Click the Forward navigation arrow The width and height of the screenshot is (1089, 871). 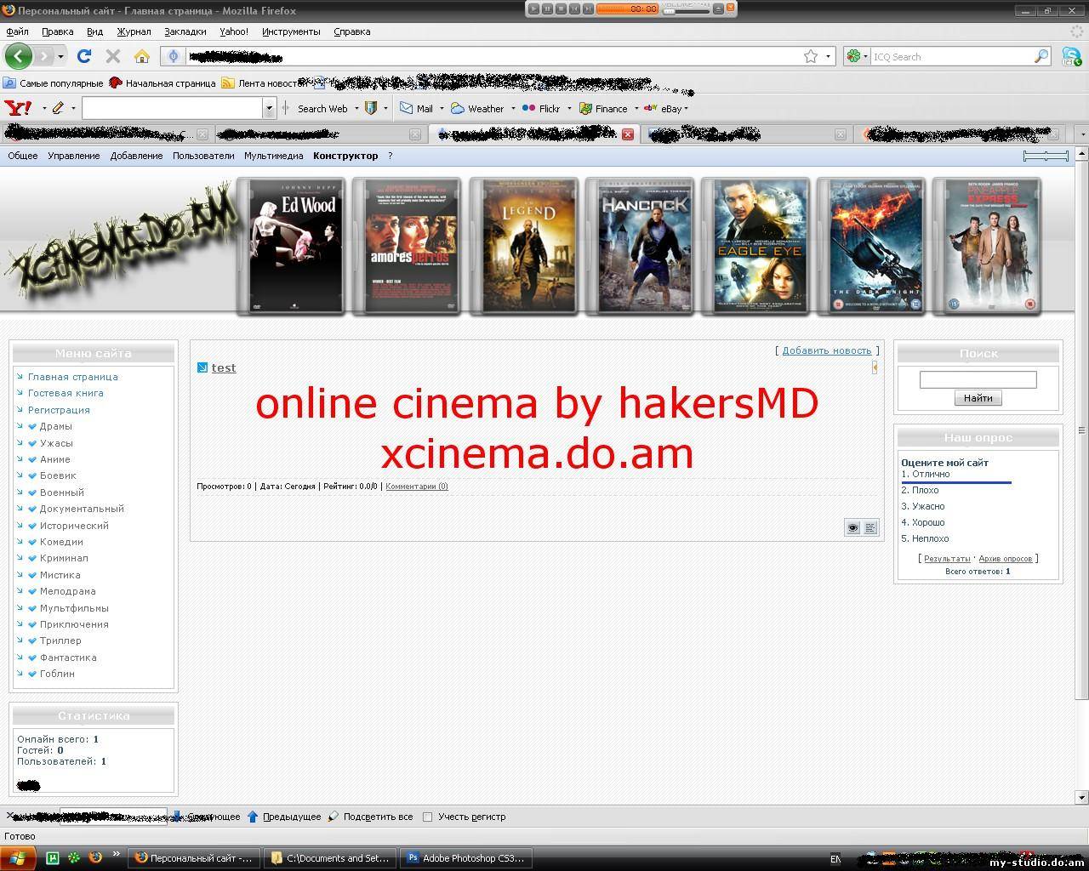coord(43,56)
